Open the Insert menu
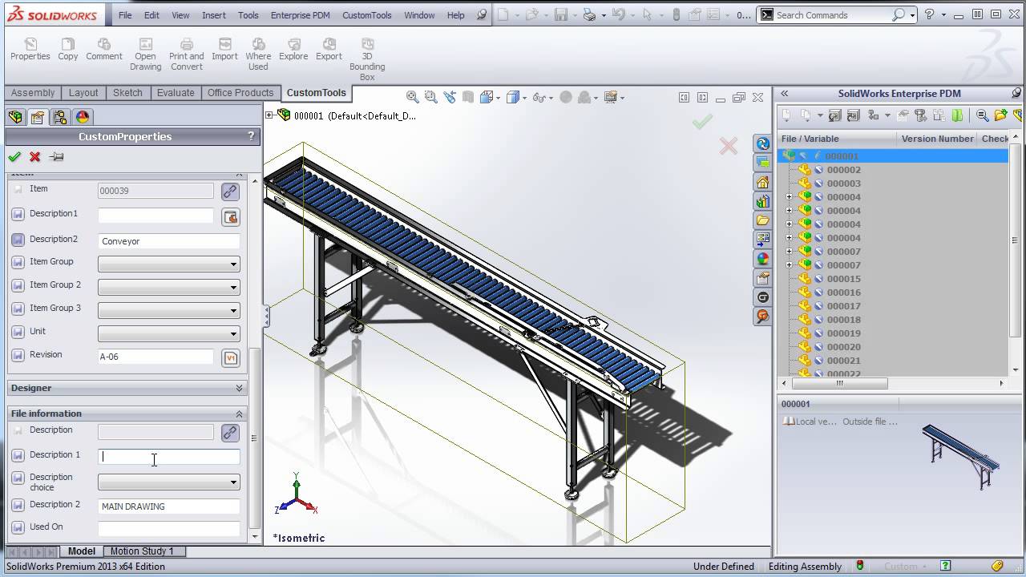This screenshot has height=577, width=1026. pos(214,15)
